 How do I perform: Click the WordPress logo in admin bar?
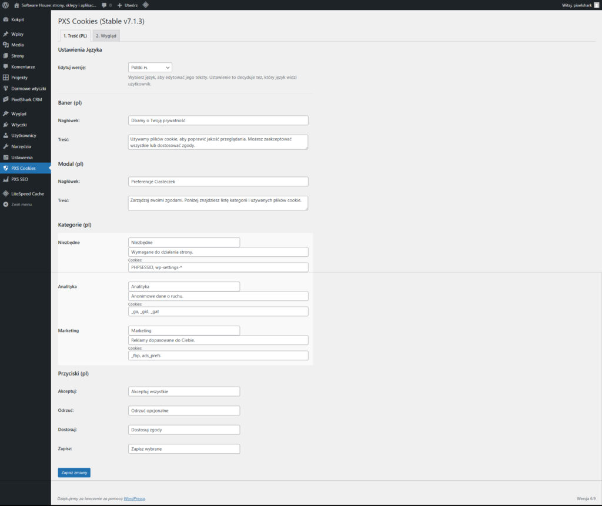pos(6,5)
